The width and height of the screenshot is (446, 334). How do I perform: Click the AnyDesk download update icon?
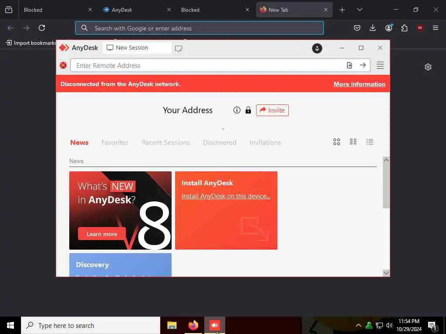coord(317,48)
